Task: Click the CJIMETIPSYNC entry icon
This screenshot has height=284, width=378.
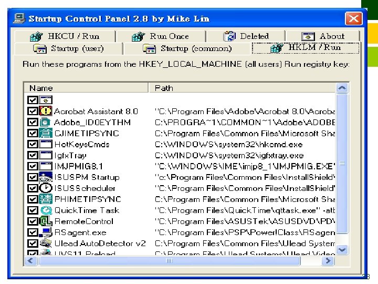Action: point(46,133)
